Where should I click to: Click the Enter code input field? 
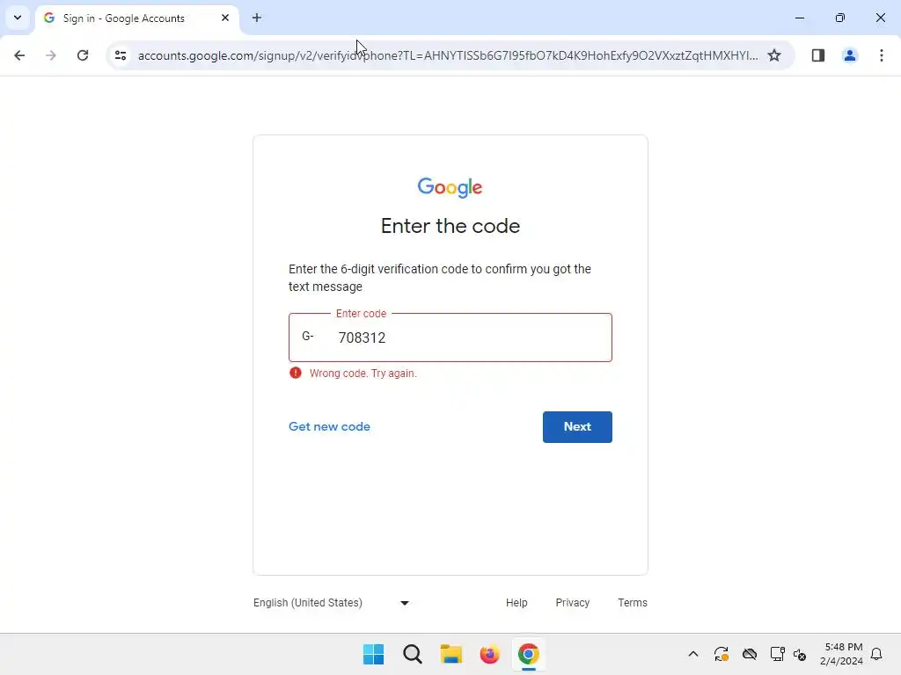[450, 337]
